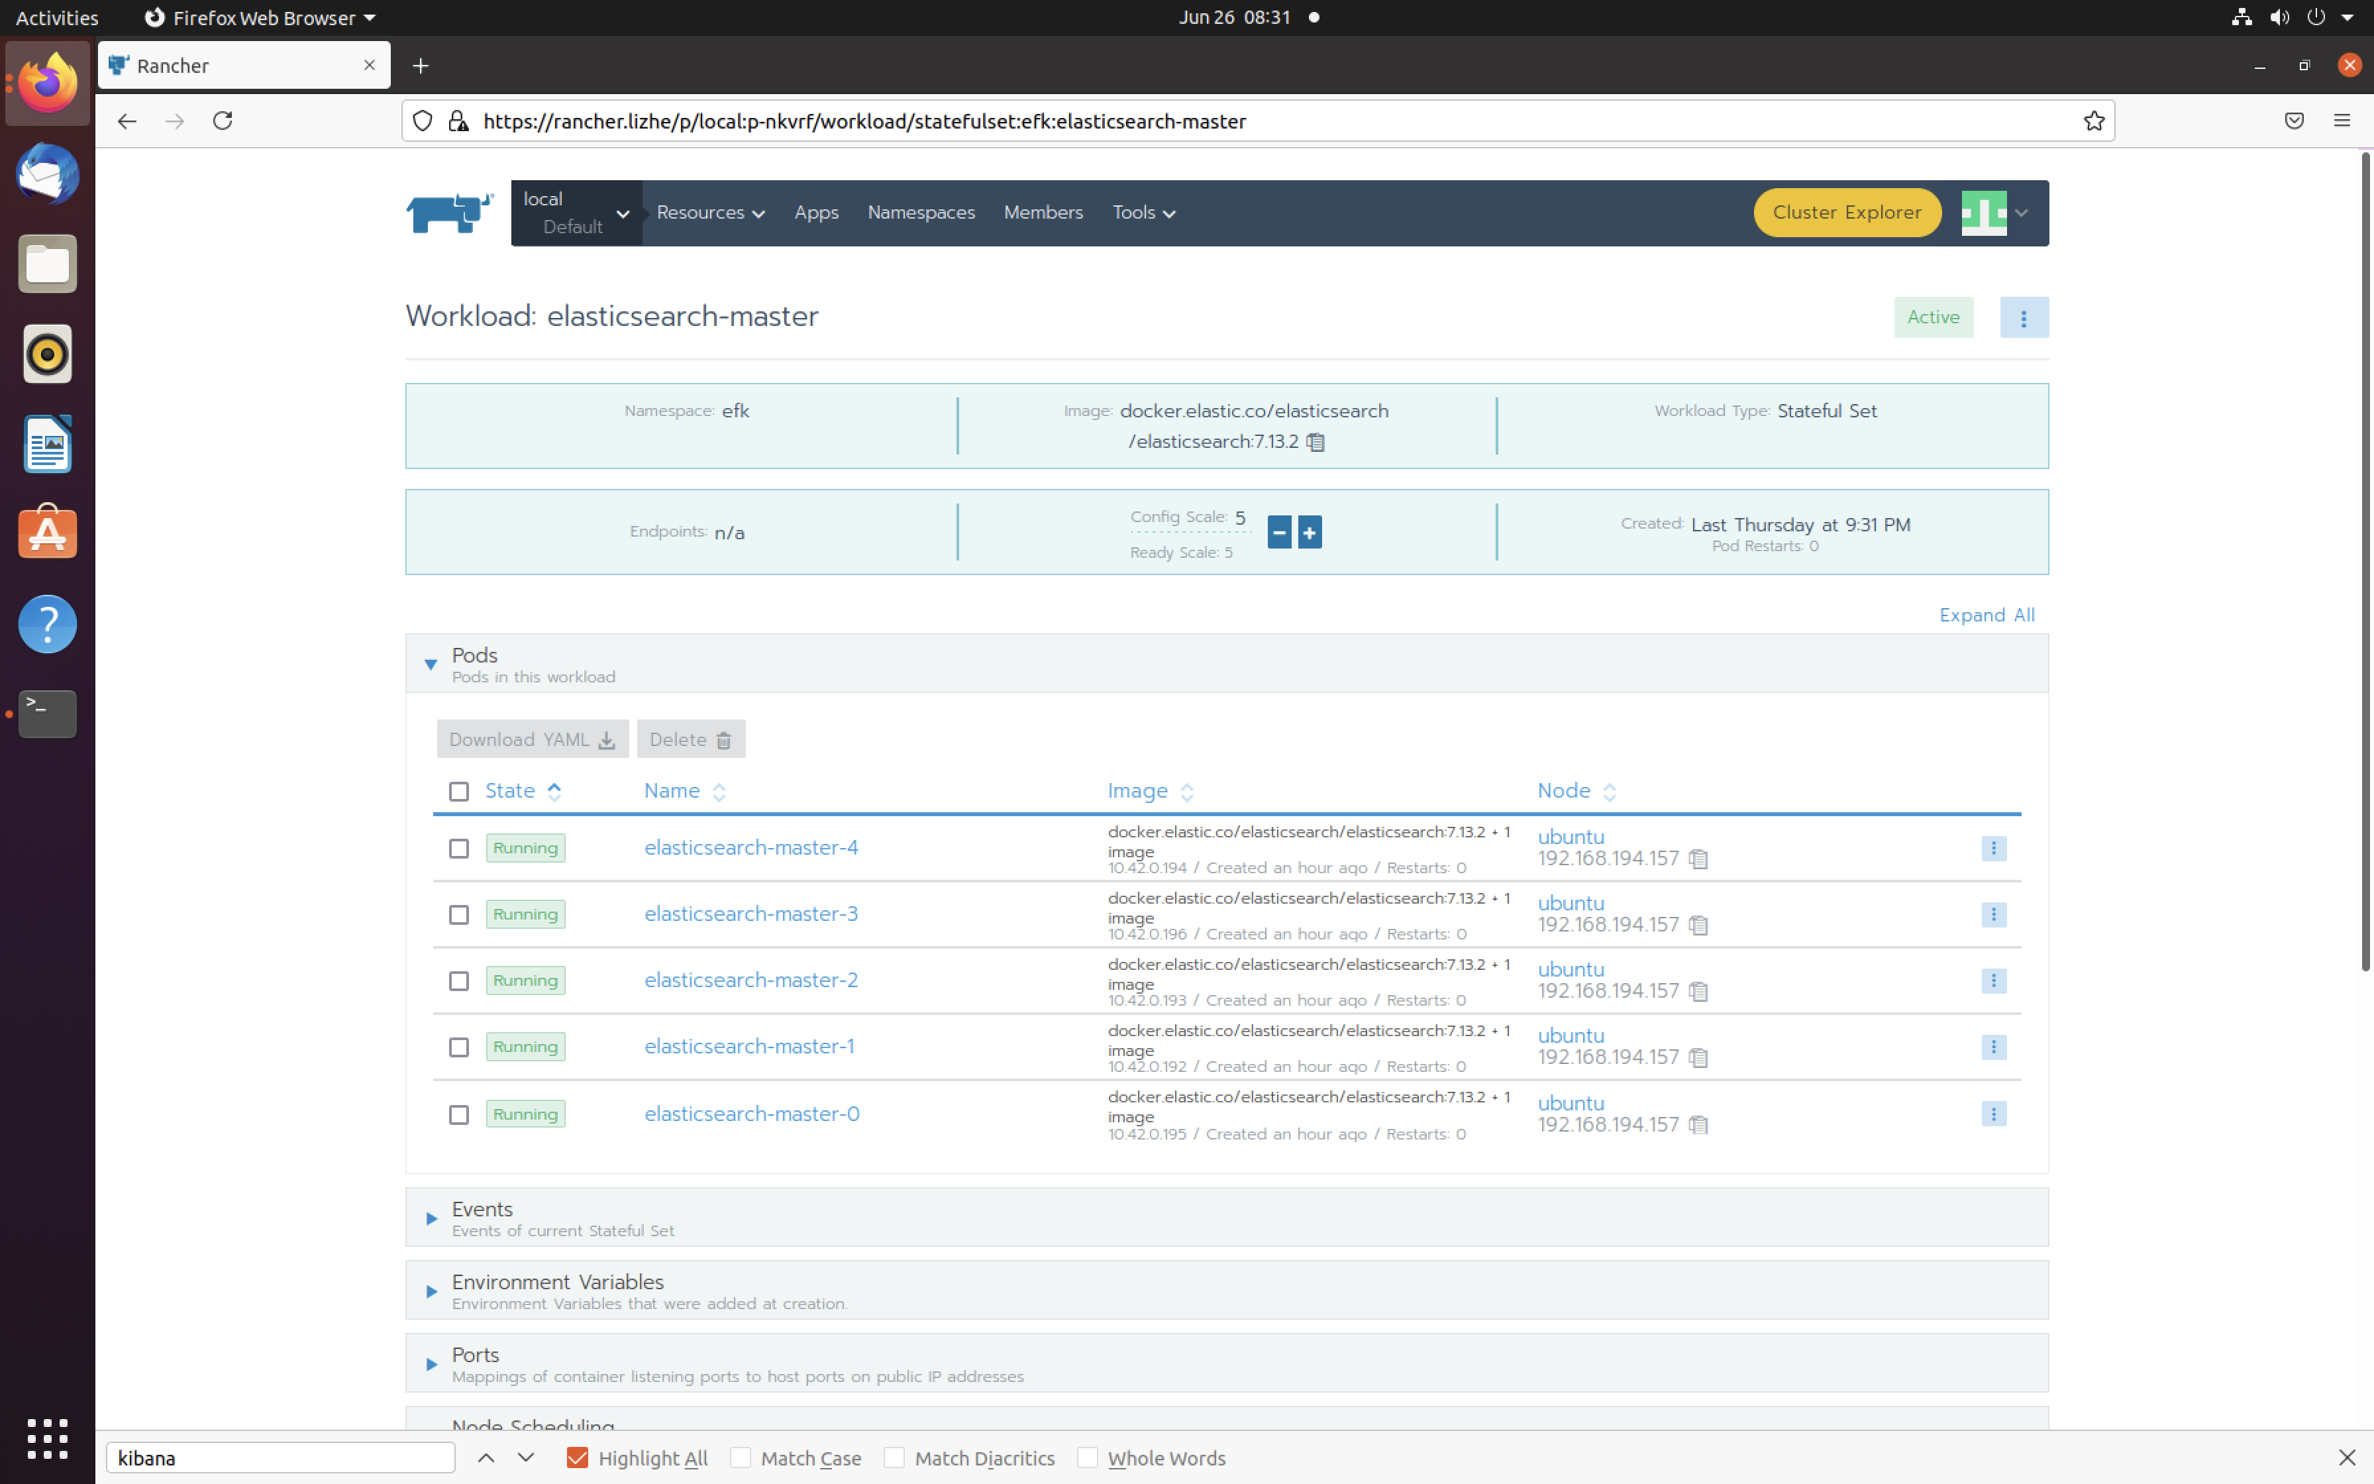Increase config scale with plus button

click(1310, 532)
